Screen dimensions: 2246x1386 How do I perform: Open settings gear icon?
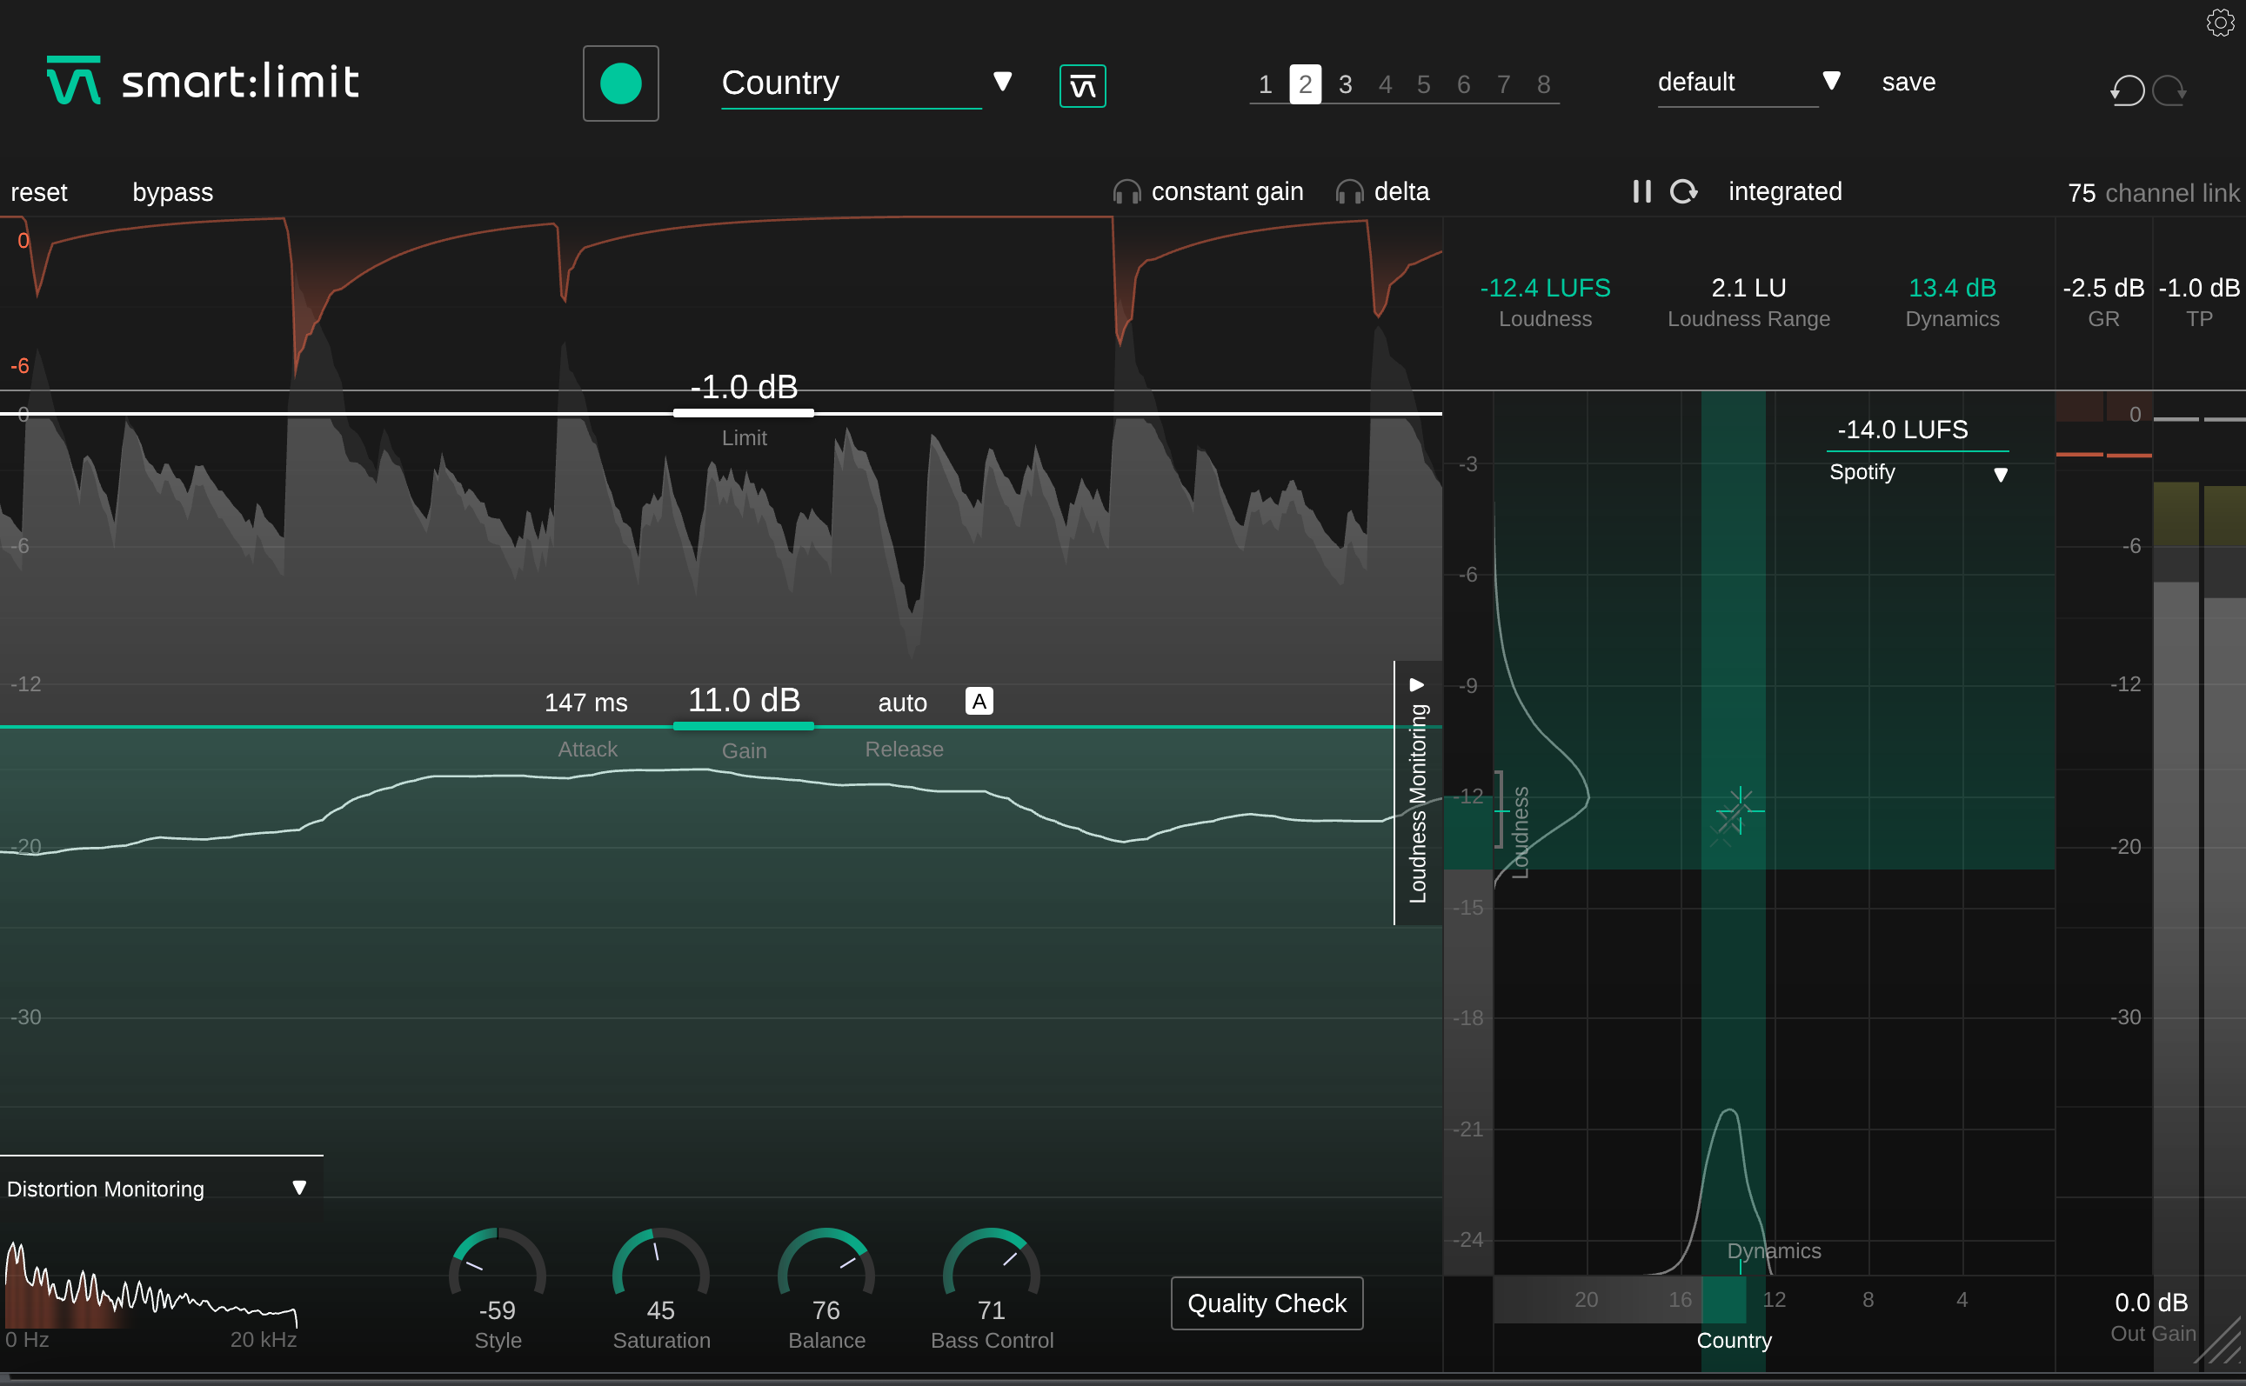tap(2219, 22)
